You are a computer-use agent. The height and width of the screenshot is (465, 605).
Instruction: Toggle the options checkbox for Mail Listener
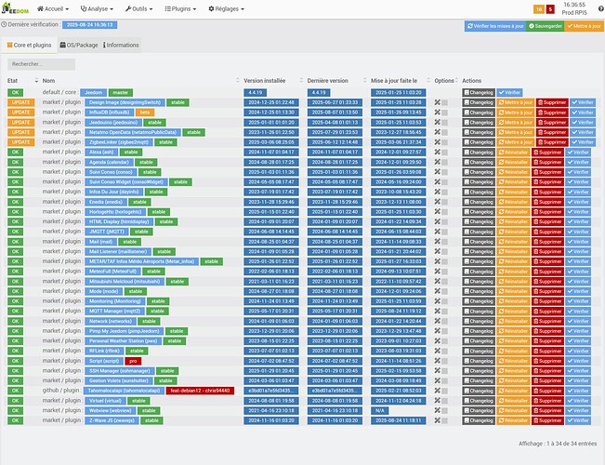point(445,252)
